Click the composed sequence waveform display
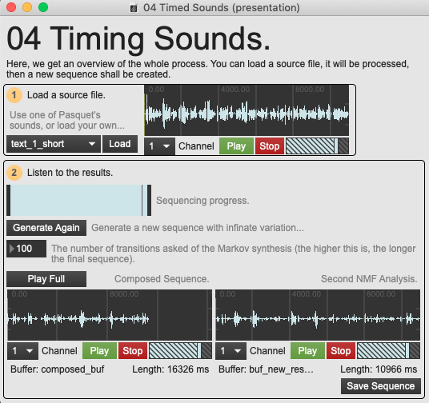This screenshot has height=403, width=429. [110, 315]
